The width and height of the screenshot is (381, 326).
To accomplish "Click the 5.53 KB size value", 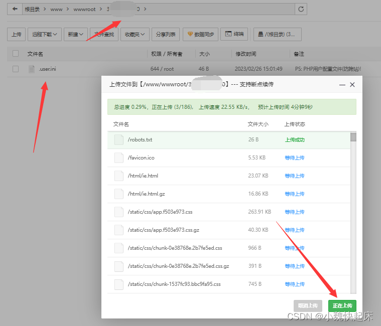I will coord(257,157).
